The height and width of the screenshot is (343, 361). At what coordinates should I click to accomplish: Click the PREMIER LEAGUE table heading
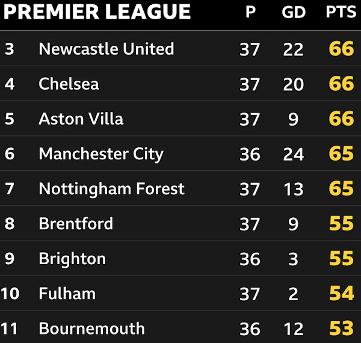[97, 12]
